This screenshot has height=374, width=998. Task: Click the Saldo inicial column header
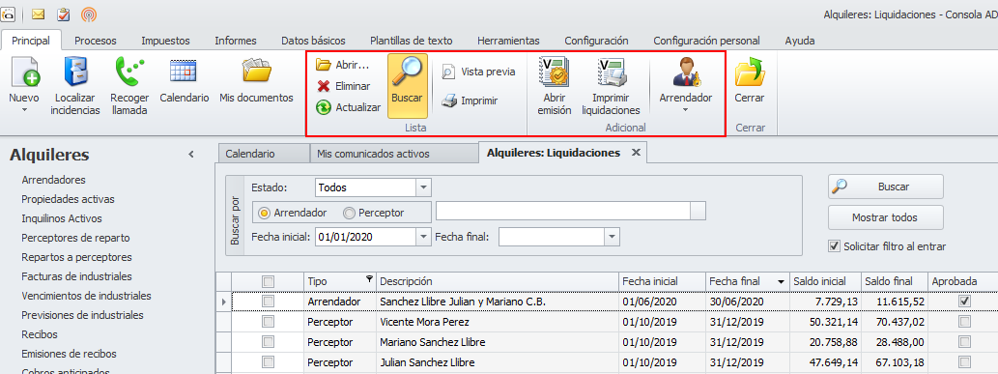point(825,281)
